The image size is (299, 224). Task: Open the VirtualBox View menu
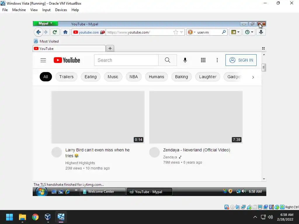point(34,10)
